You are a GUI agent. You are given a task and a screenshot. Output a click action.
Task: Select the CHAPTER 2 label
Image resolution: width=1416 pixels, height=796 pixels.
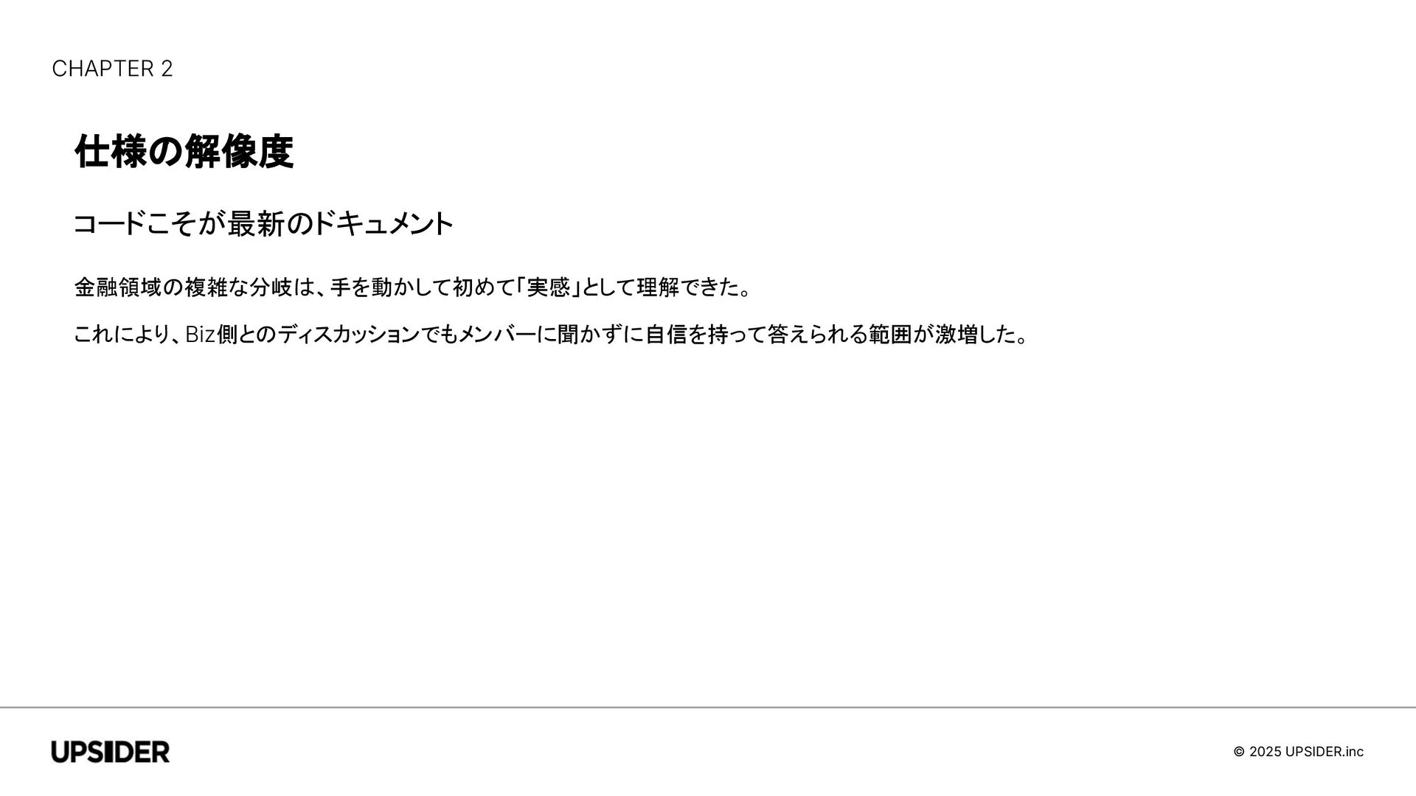pyautogui.click(x=112, y=69)
